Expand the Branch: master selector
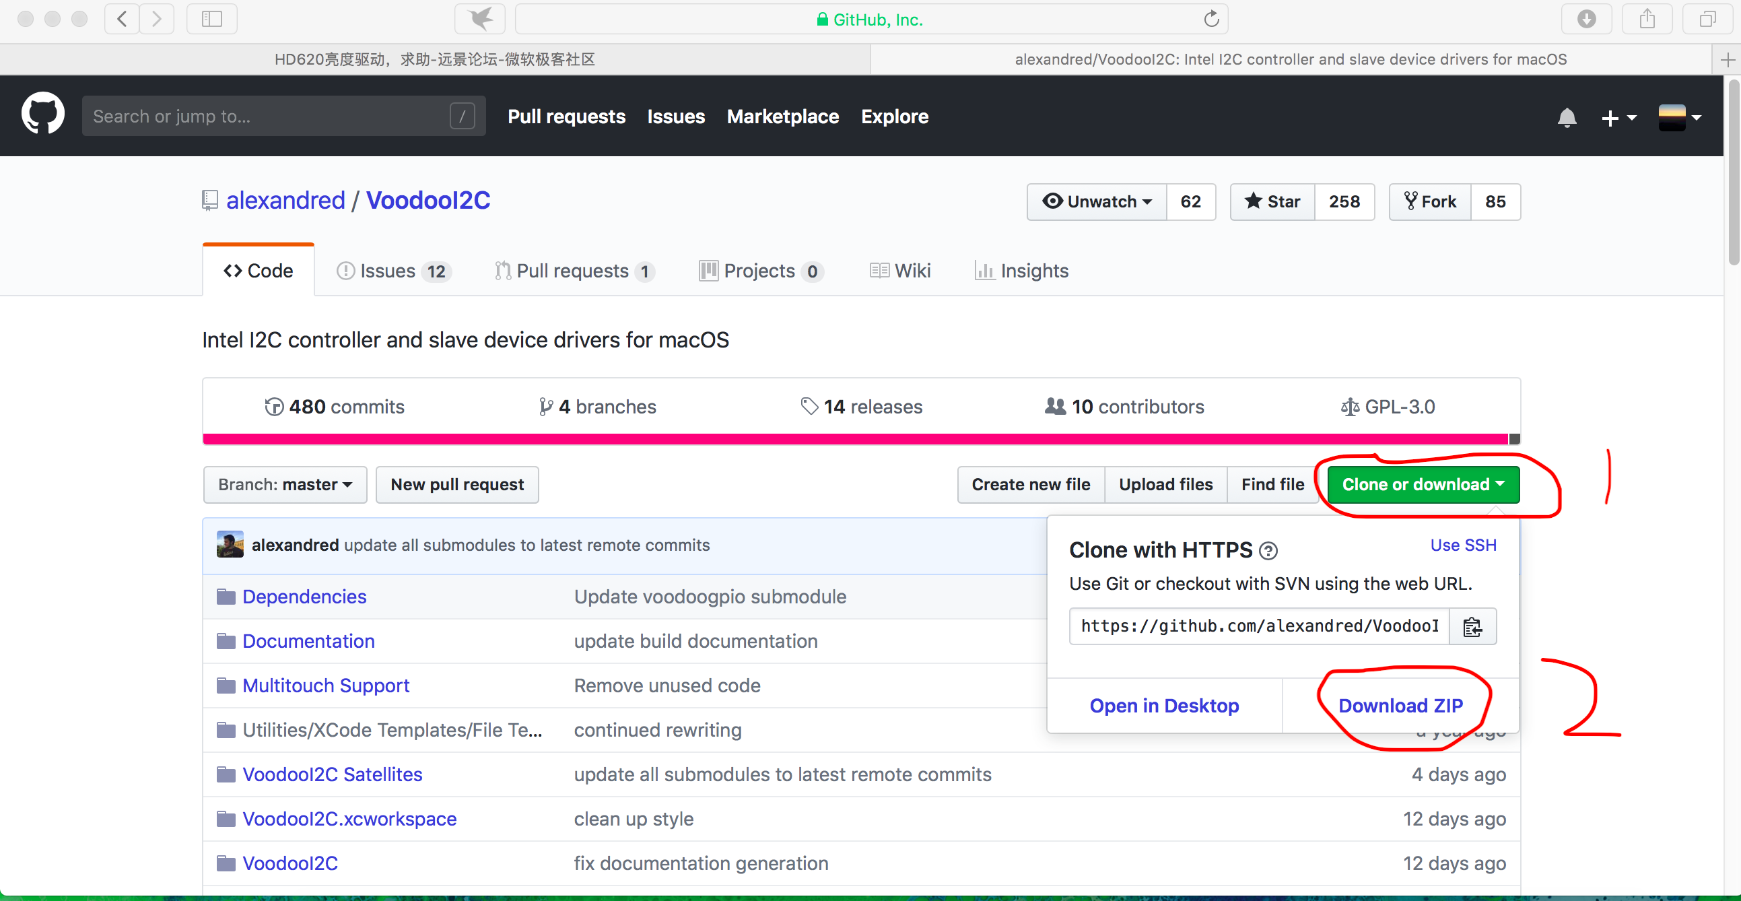This screenshot has width=1741, height=901. 285,485
